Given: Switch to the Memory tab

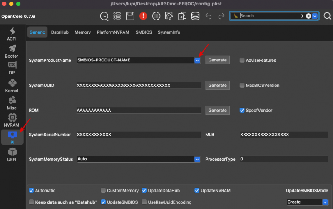Looking at the screenshot, I should 82,32.
